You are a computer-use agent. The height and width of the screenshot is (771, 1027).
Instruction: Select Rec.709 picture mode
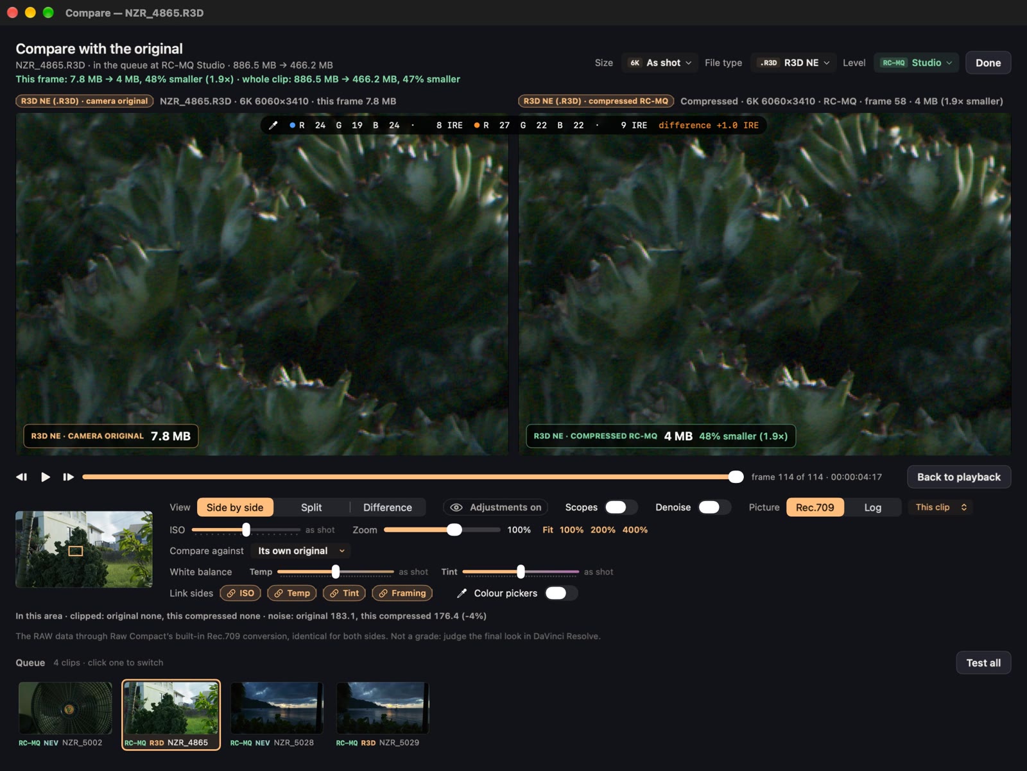(815, 507)
